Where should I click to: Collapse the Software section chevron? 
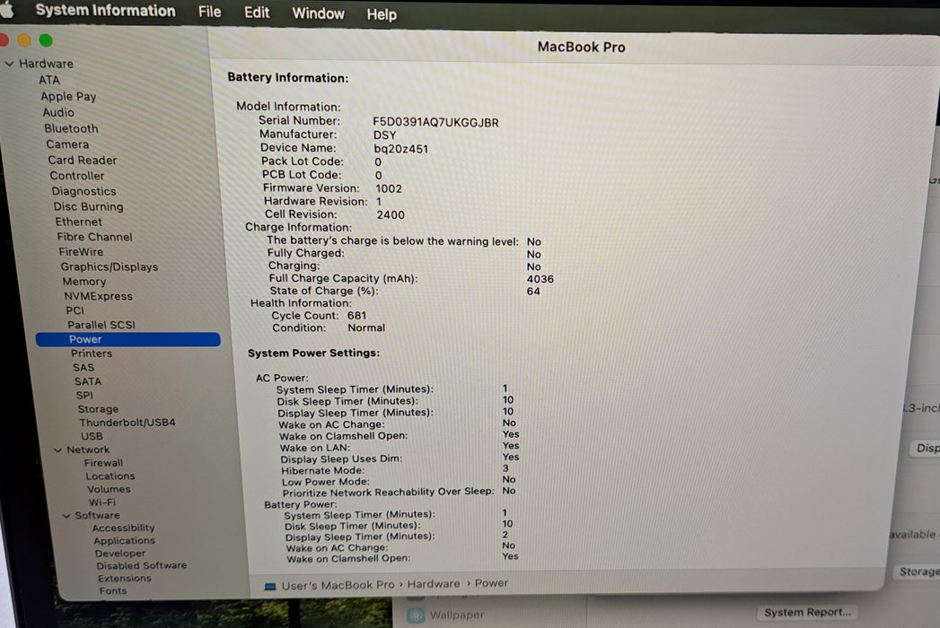coord(66,515)
